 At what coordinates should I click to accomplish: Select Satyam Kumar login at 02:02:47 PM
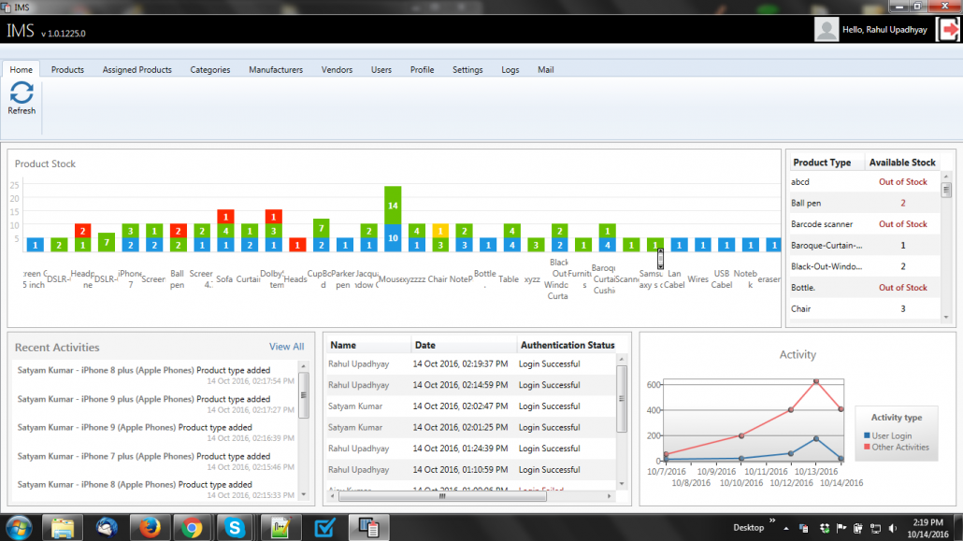point(470,406)
